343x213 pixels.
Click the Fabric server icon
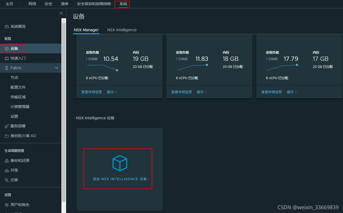click(7, 68)
